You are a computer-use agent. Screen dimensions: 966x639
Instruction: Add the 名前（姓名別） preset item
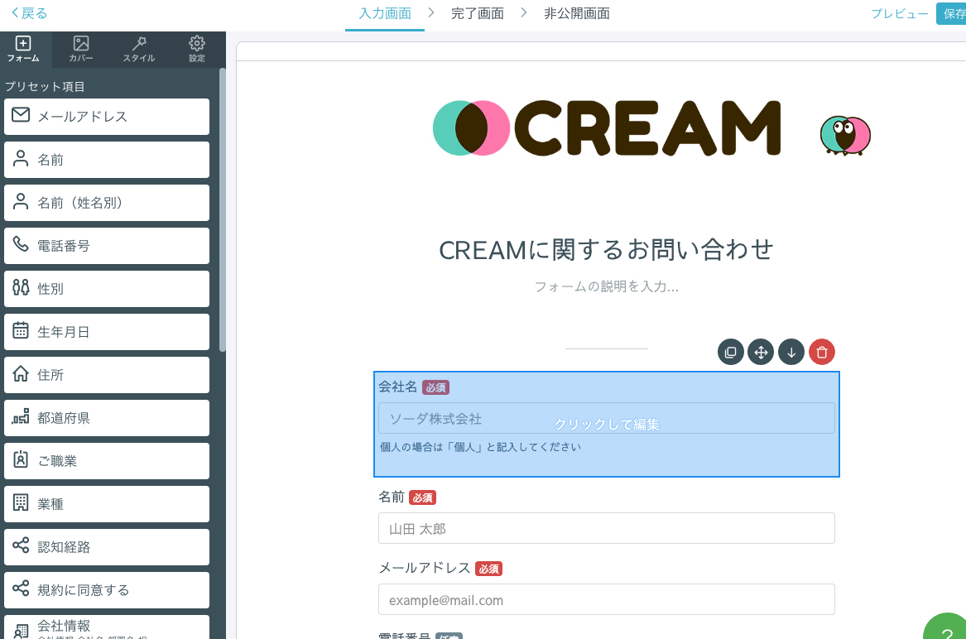(x=107, y=203)
